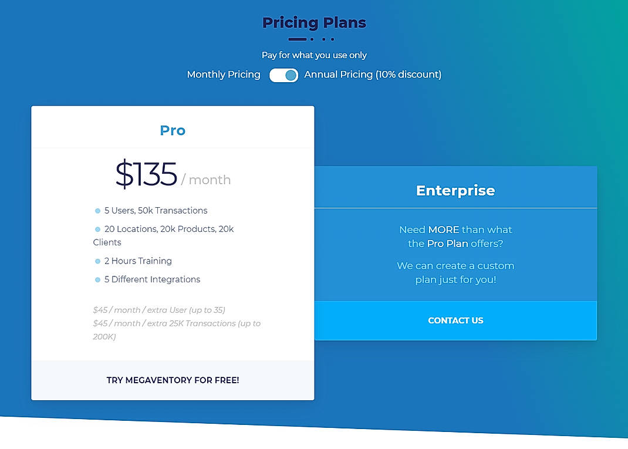Click the dash divider beneath the Pricing Plans title
The image size is (628, 449).
[x=297, y=39]
